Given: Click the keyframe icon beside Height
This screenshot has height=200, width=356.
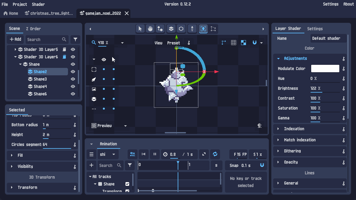Looking at the screenshot, I should click(75, 135).
